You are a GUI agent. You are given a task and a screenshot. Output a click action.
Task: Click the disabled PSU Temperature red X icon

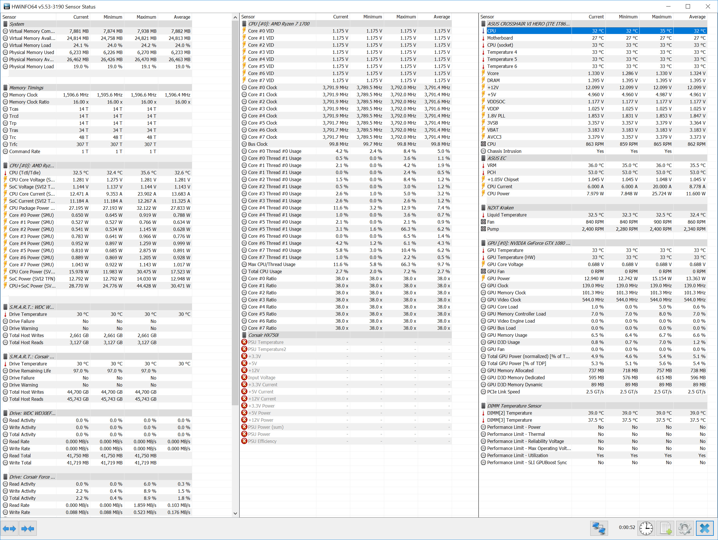coord(245,342)
